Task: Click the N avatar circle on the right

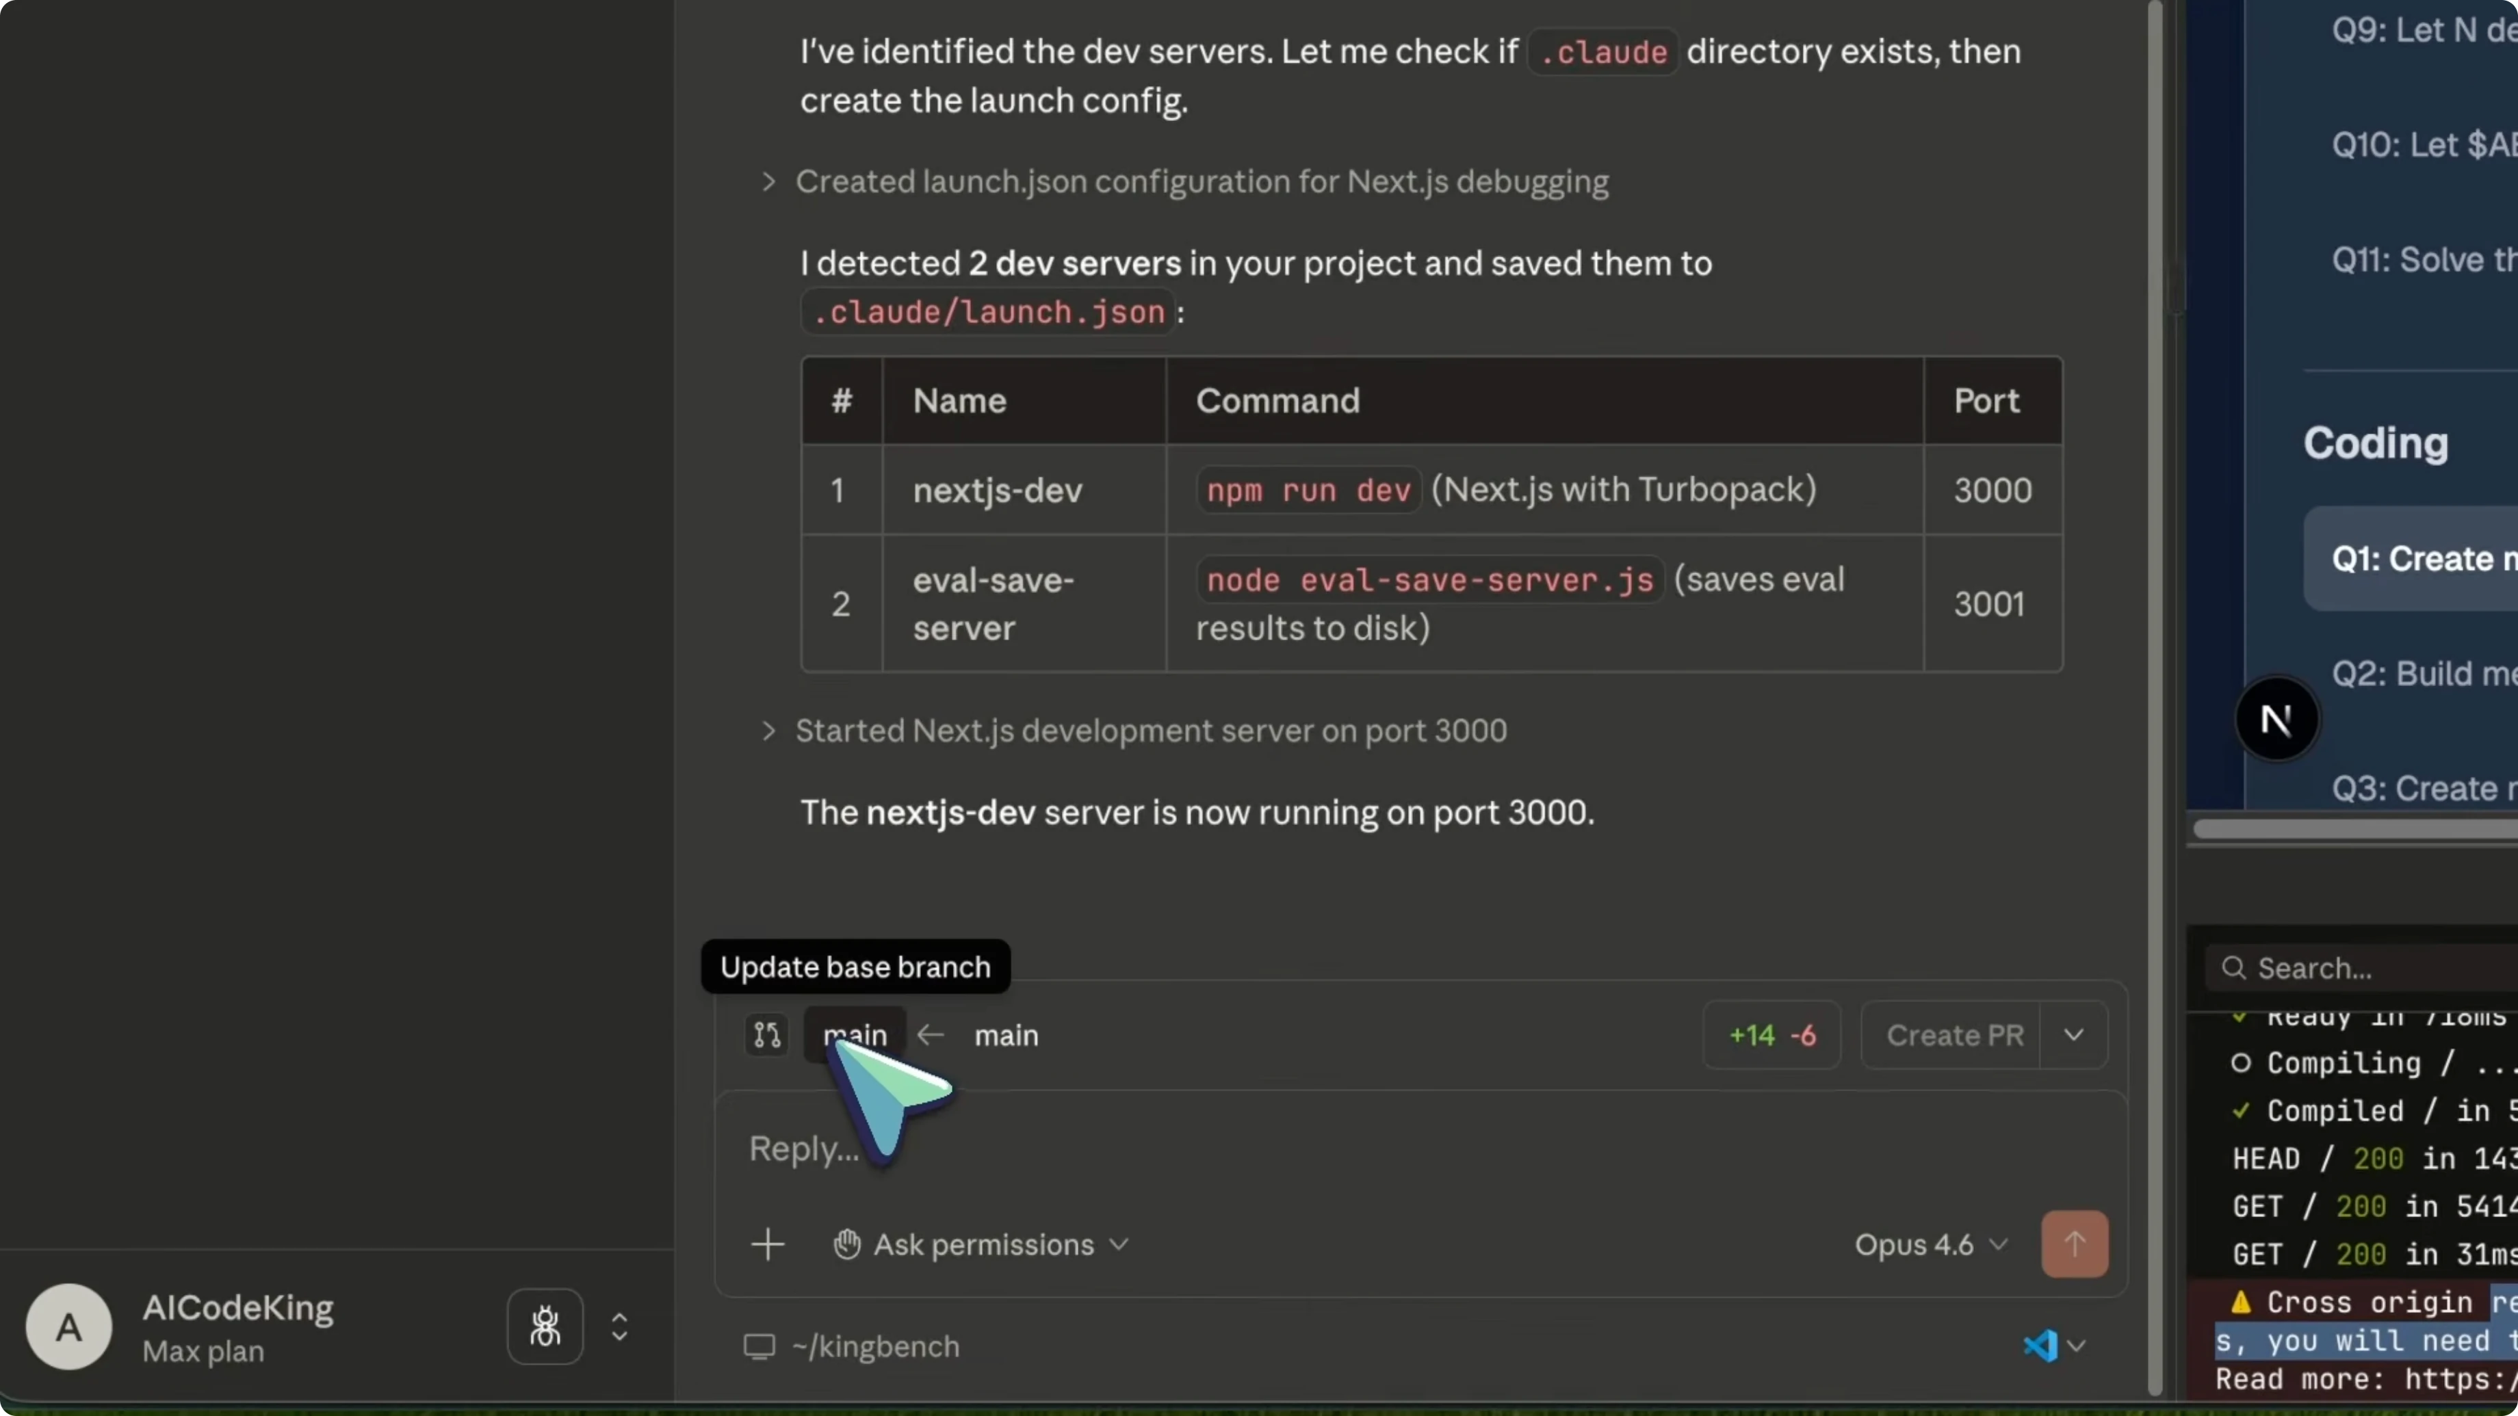Action: [x=2278, y=718]
